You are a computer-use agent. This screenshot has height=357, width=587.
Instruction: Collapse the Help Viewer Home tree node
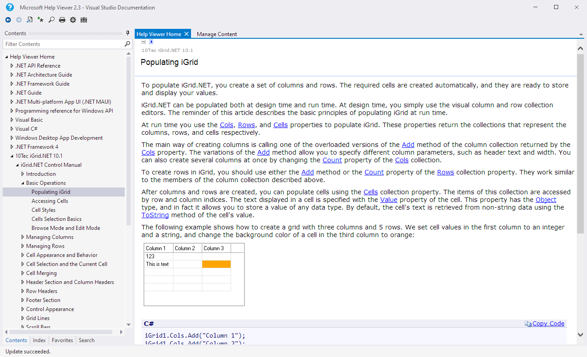[7, 57]
